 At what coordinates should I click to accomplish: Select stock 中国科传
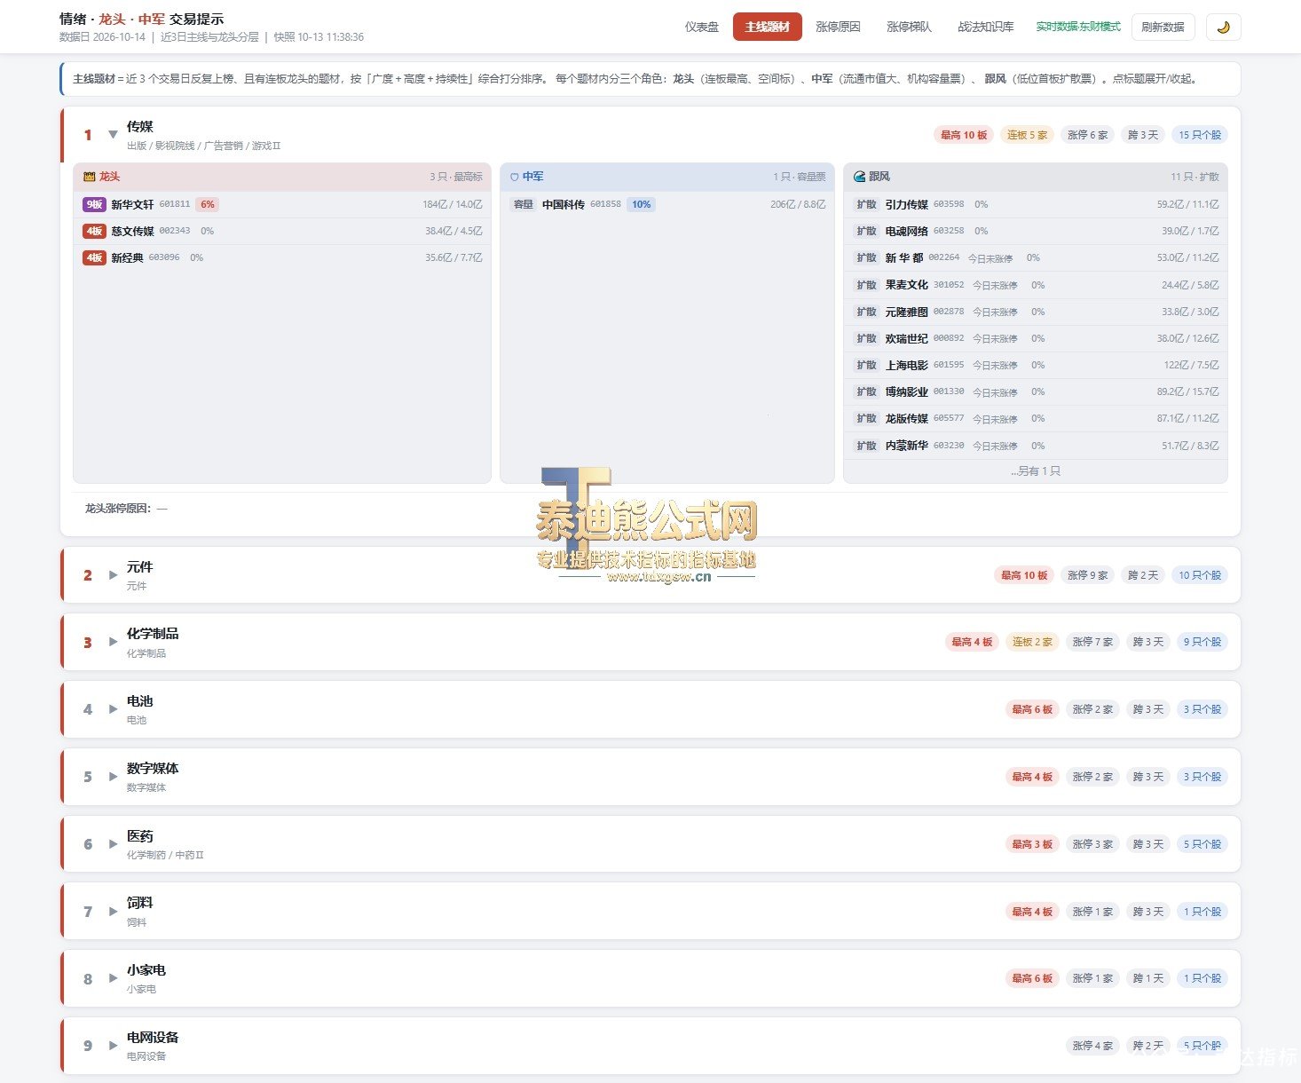pos(564,204)
